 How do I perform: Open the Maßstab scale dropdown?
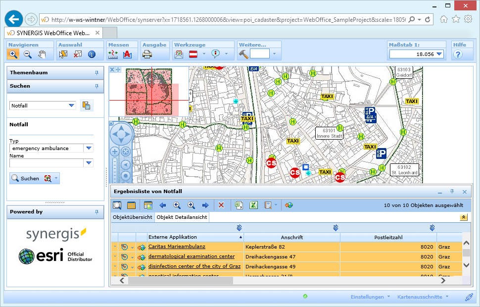(438, 53)
